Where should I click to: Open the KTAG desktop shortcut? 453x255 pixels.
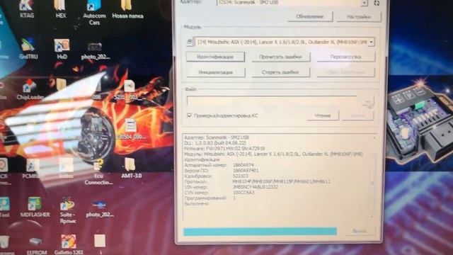pyautogui.click(x=27, y=8)
